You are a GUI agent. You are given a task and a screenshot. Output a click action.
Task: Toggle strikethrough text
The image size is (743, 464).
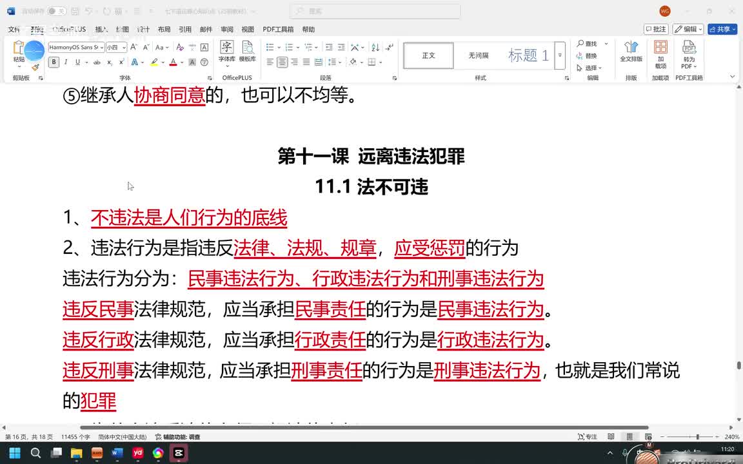click(97, 62)
